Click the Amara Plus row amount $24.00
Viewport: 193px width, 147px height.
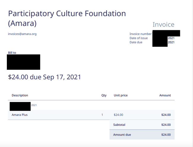166,115
